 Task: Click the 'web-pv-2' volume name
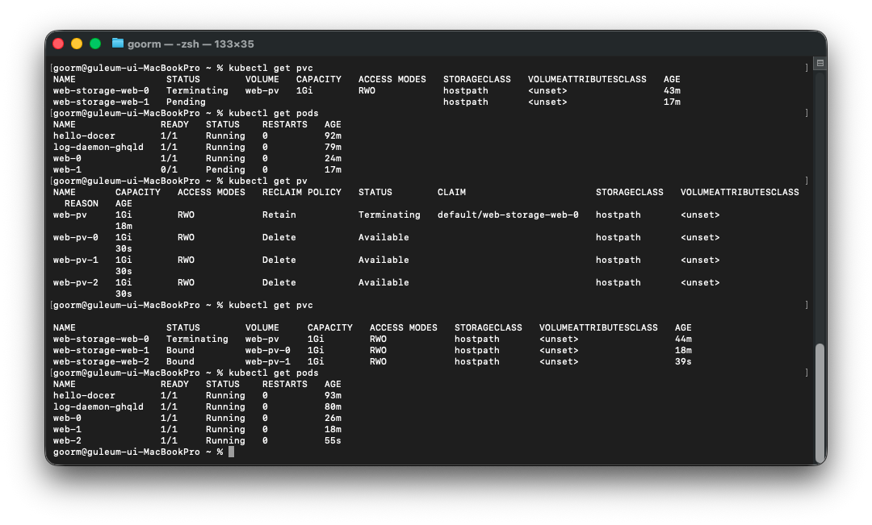point(76,283)
